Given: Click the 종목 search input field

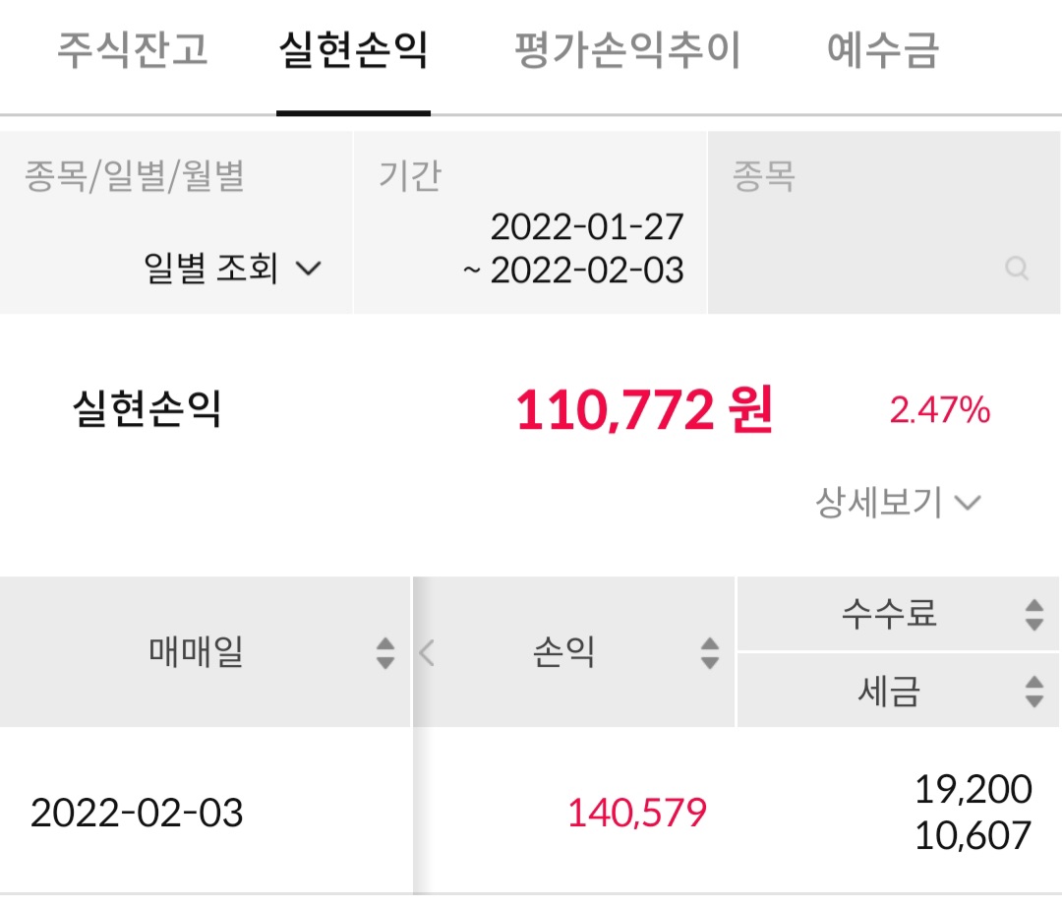Looking at the screenshot, I should (x=884, y=222).
